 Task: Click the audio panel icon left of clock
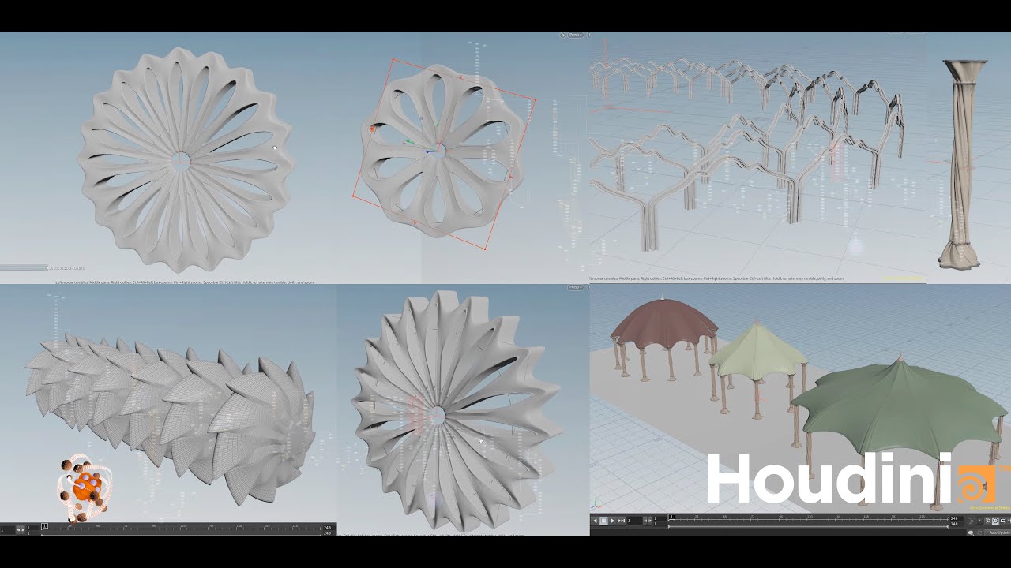pos(987,521)
